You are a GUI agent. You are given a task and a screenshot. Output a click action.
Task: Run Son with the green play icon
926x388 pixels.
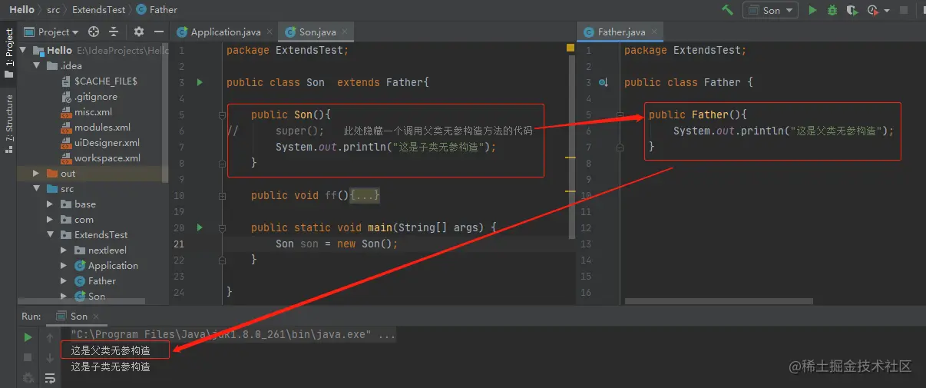coord(812,10)
